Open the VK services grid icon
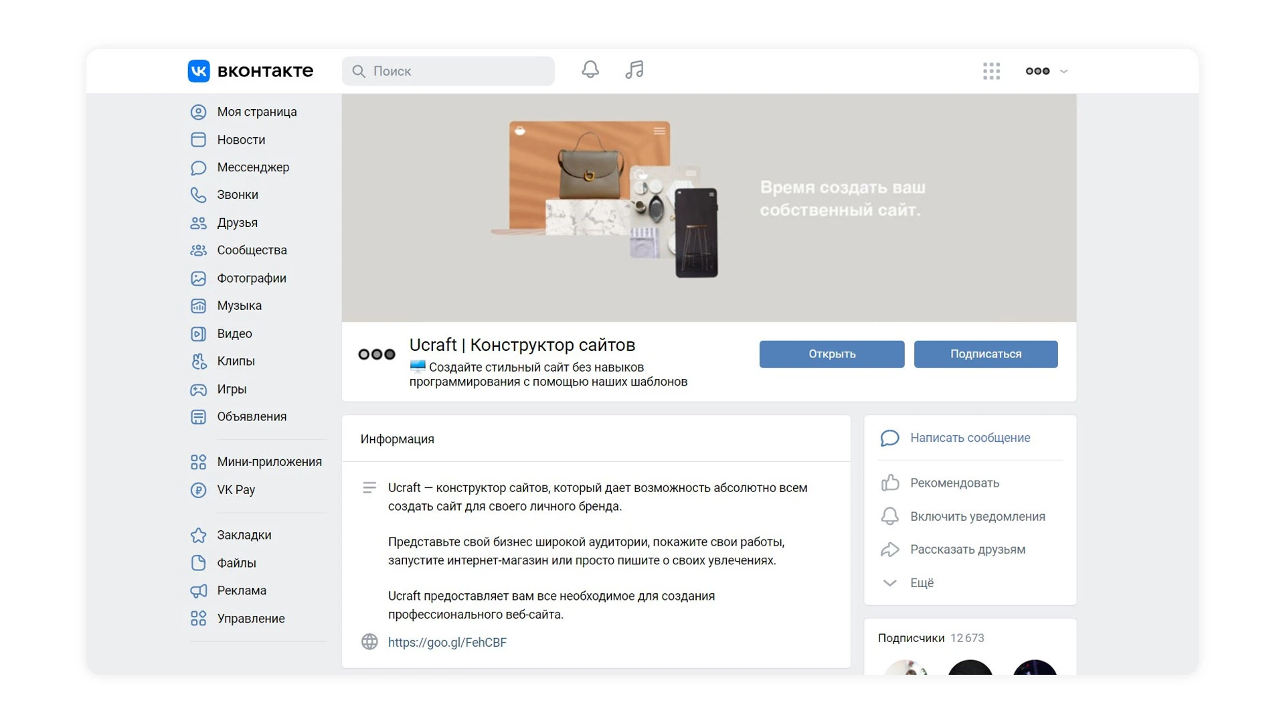The image size is (1285, 723). [991, 71]
